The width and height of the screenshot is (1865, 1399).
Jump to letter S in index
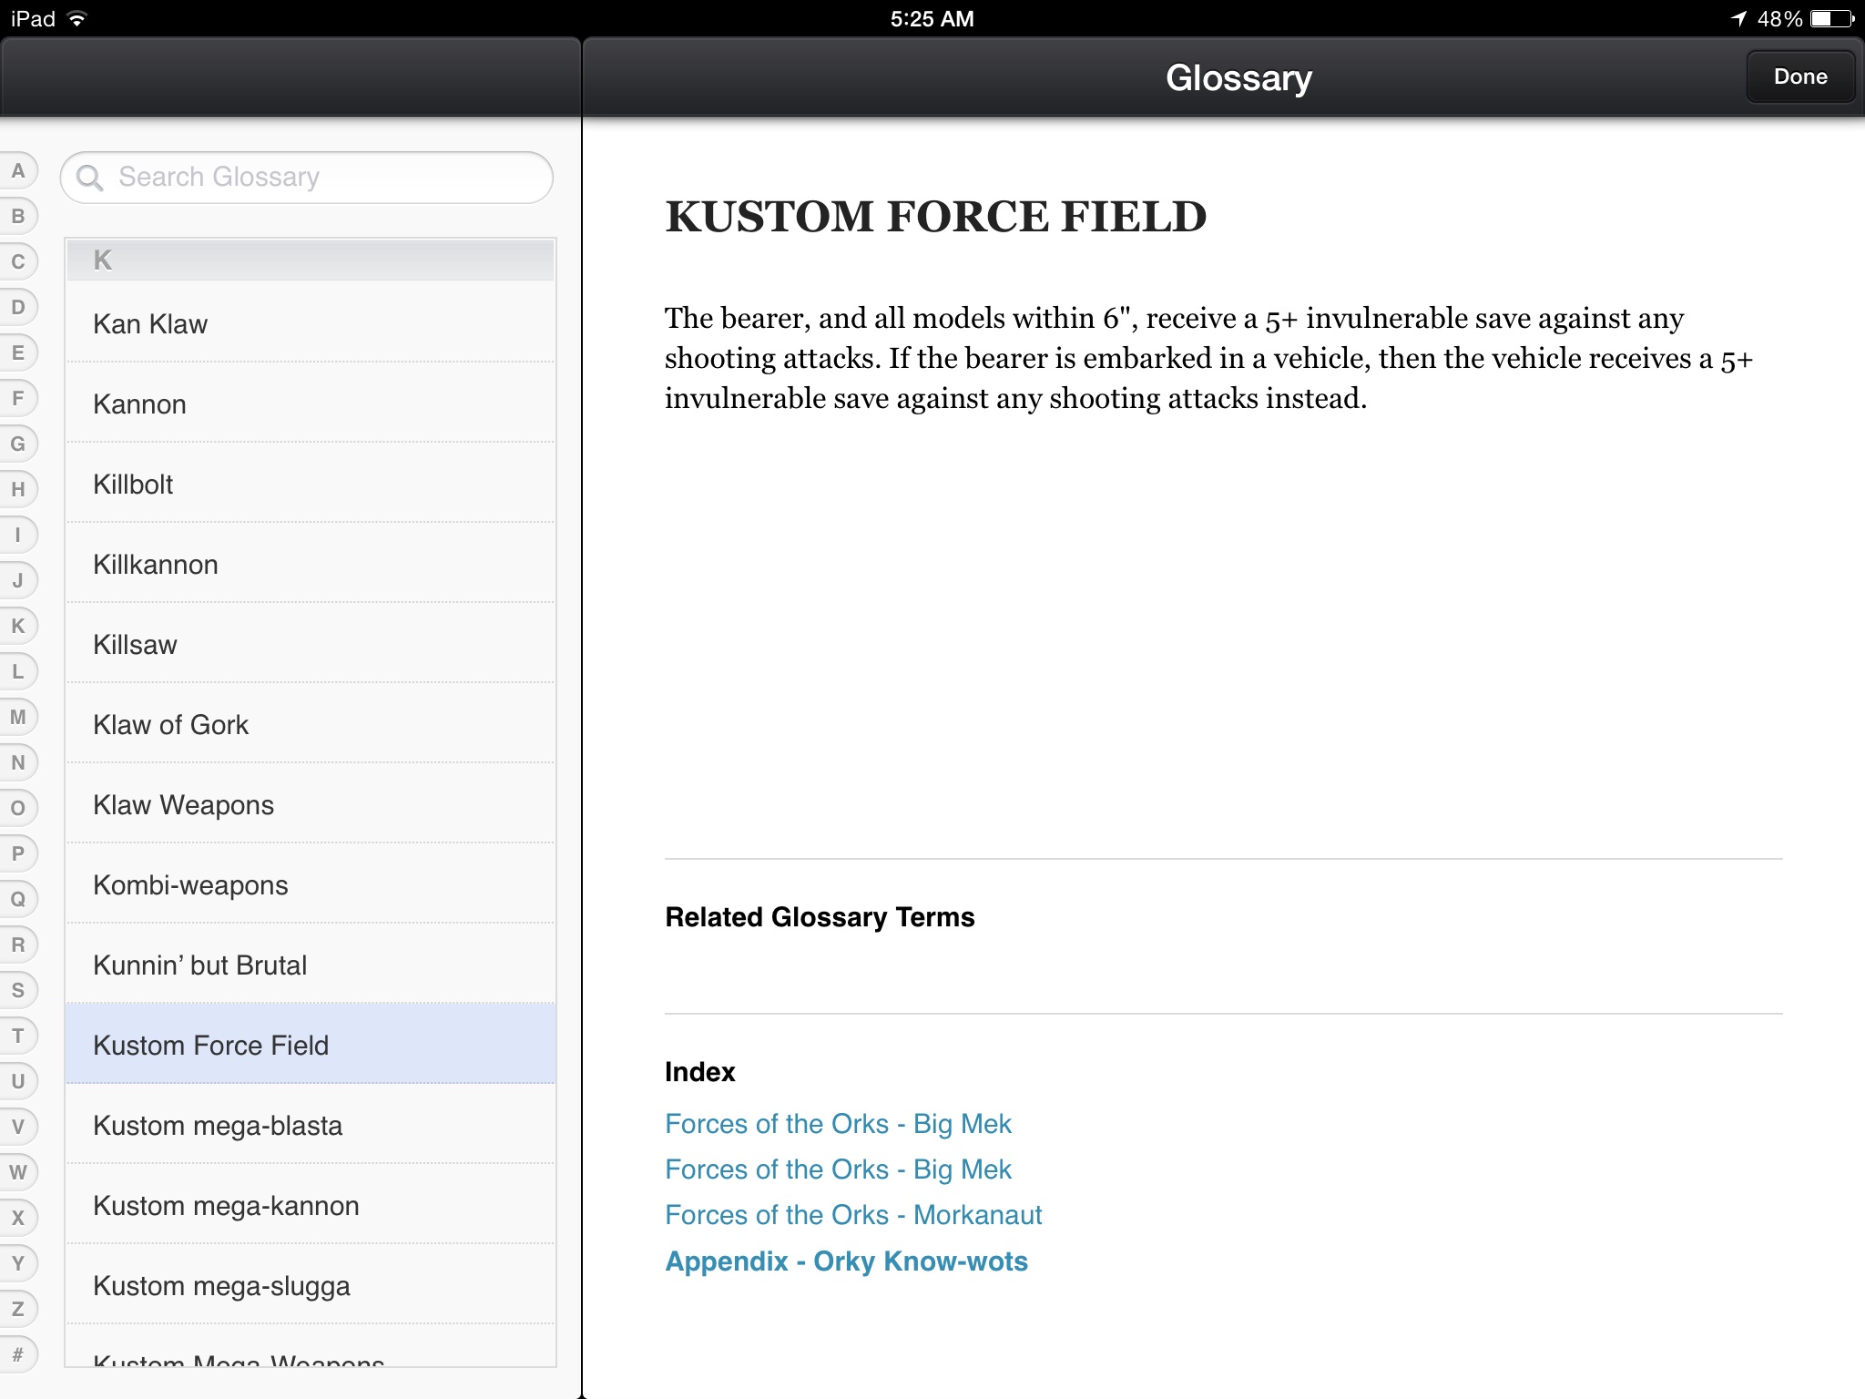pyautogui.click(x=18, y=990)
